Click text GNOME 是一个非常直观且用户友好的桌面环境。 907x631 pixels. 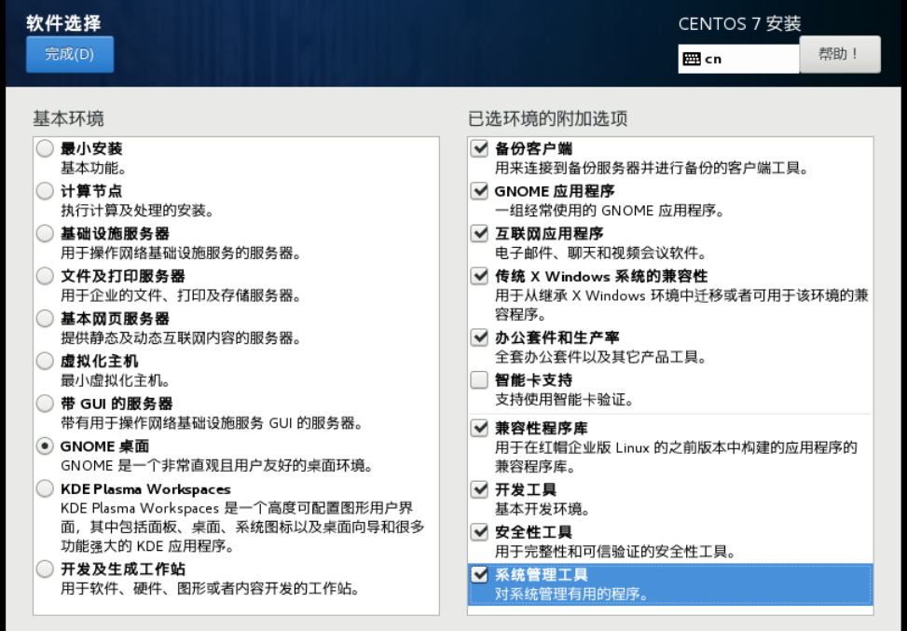(217, 466)
